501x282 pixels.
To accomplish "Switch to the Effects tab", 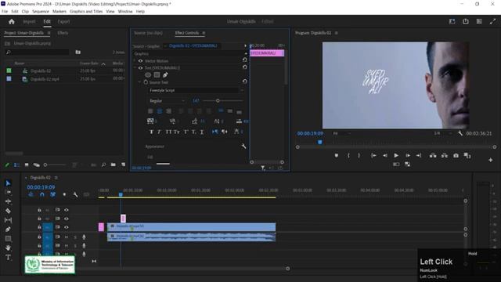I will pyautogui.click(x=63, y=33).
